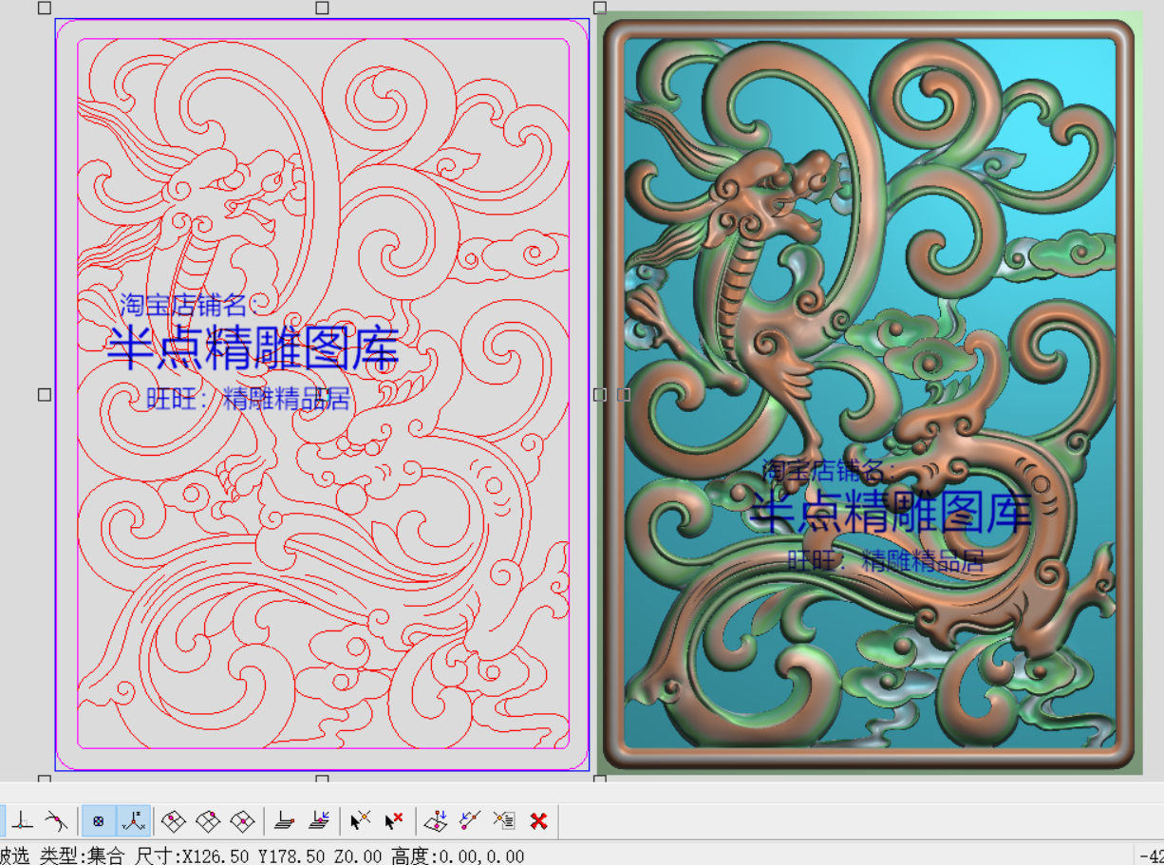Screen dimensions: 1164x865
Task: Toggle off the pressed grid snap button
Action: [x=100, y=820]
